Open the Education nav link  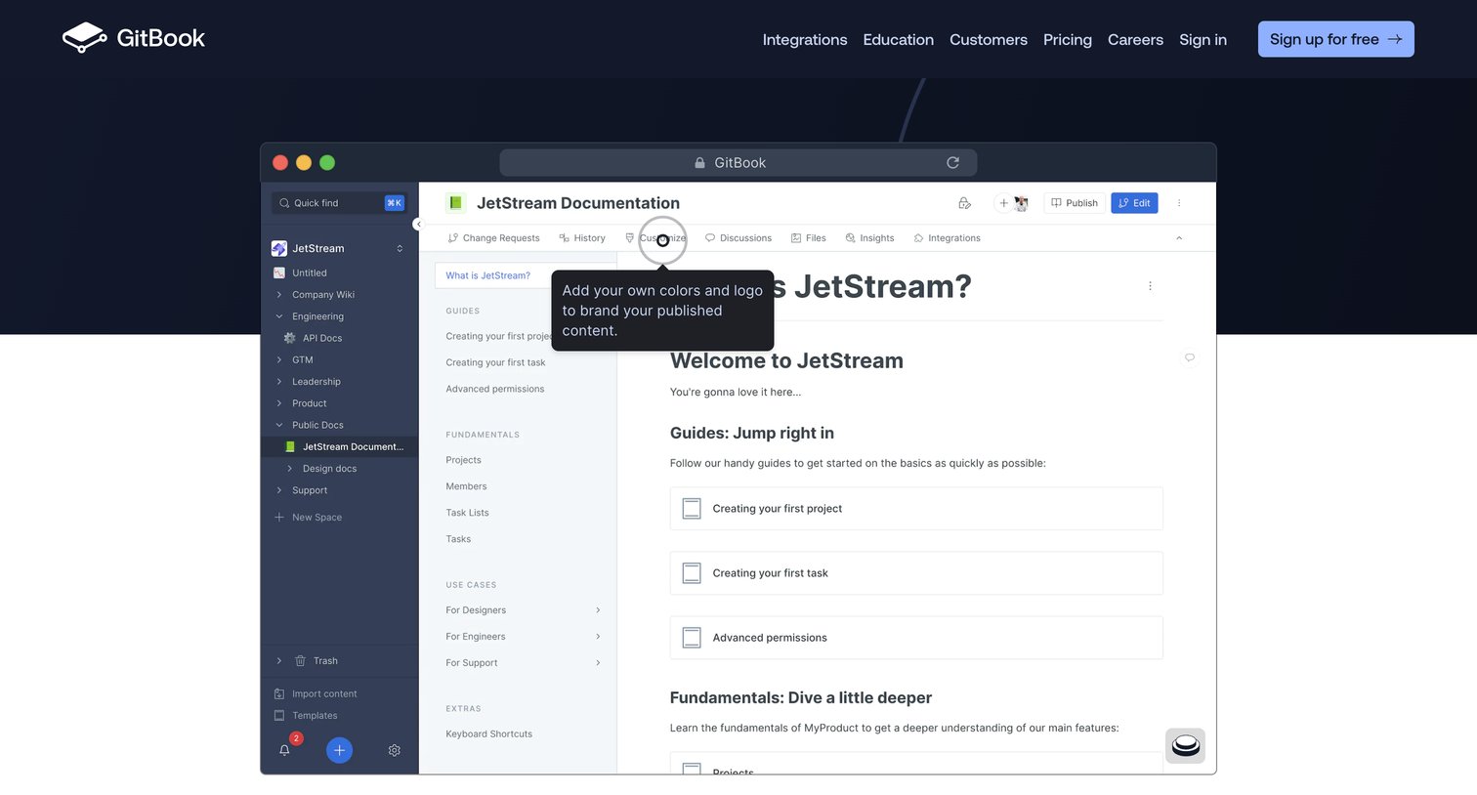[x=899, y=39]
